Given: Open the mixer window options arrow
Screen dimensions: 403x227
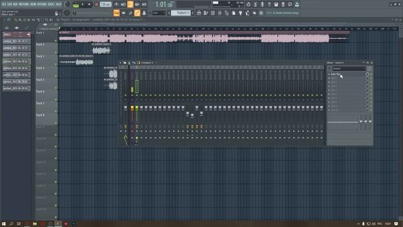Looking at the screenshot, I should 120,62.
